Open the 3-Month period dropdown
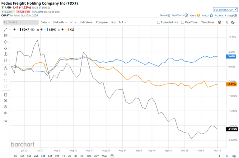The width and height of the screenshot is (239, 158). pyautogui.click(x=60, y=22)
